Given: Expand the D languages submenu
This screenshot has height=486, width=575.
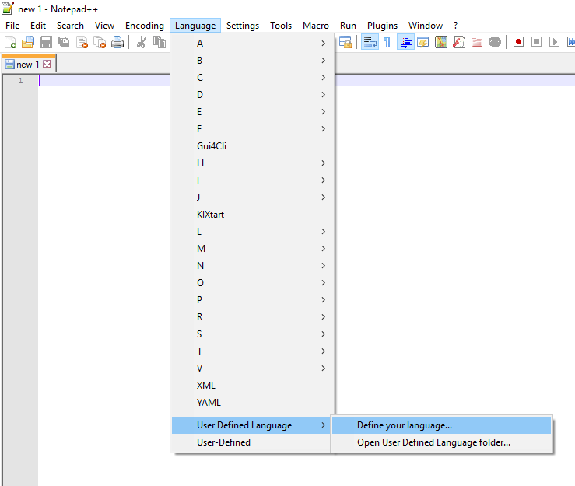Looking at the screenshot, I should coord(253,95).
